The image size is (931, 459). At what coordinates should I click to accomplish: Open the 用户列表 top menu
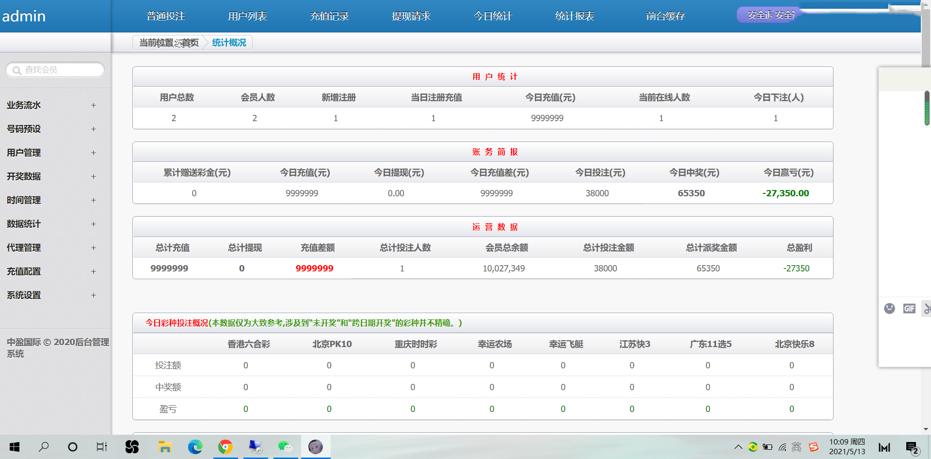click(x=247, y=16)
